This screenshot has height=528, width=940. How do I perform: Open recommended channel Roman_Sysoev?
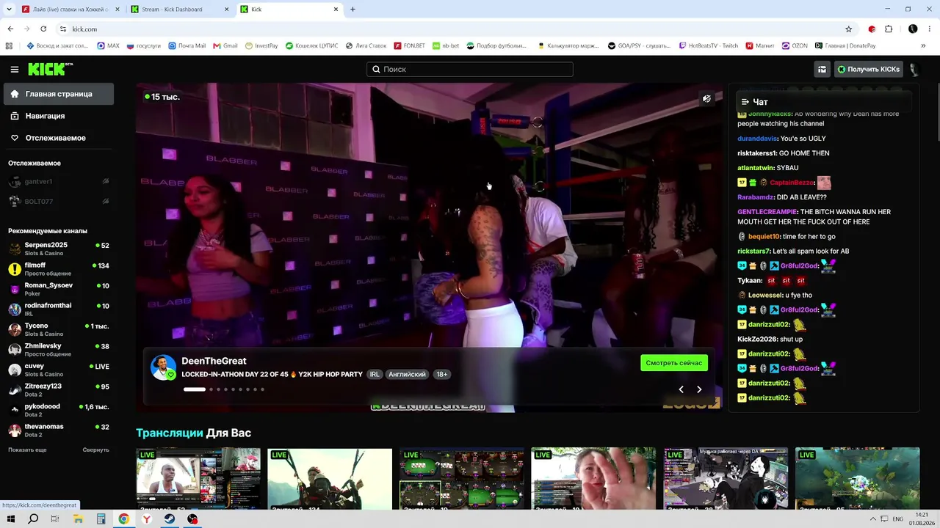(59, 289)
